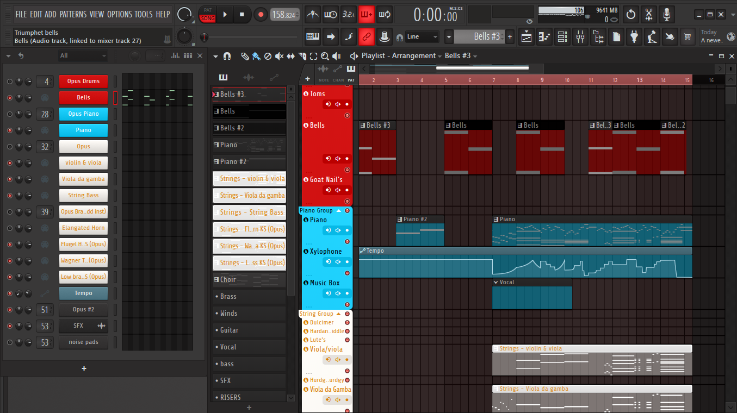Open the pattern selector arrow beside Bells #3
737x413 pixels.
(449, 36)
